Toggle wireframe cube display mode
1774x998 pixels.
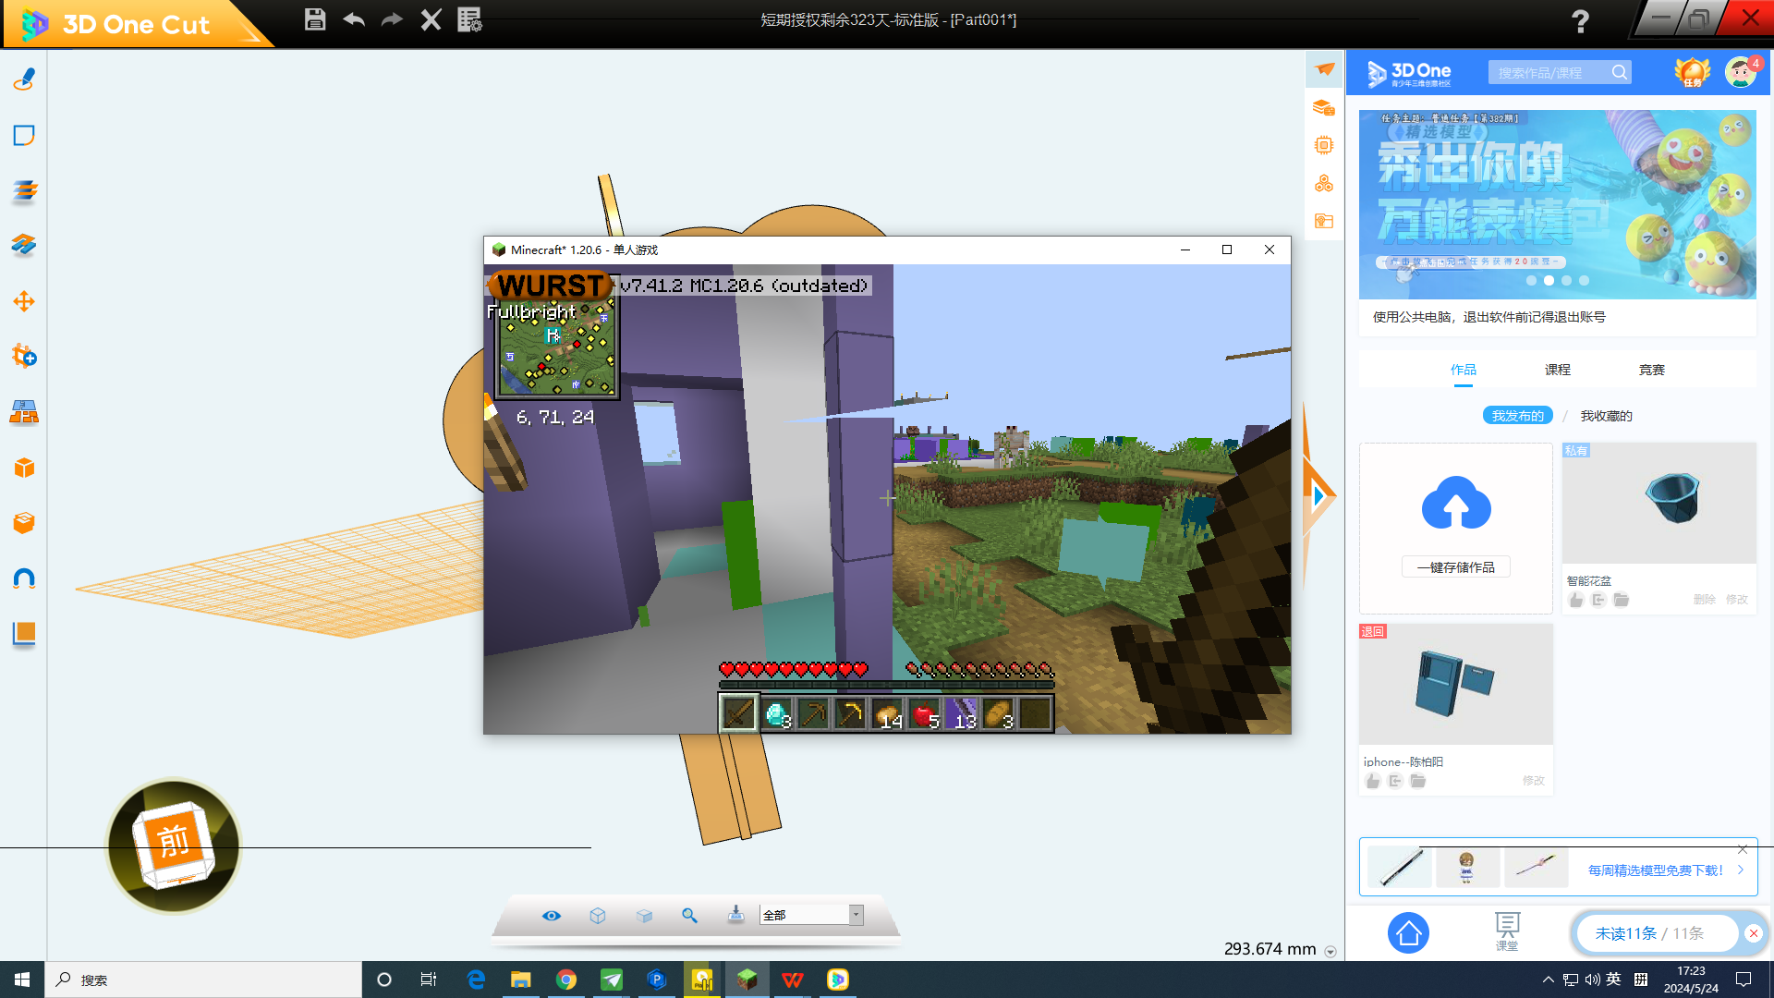[x=598, y=915]
